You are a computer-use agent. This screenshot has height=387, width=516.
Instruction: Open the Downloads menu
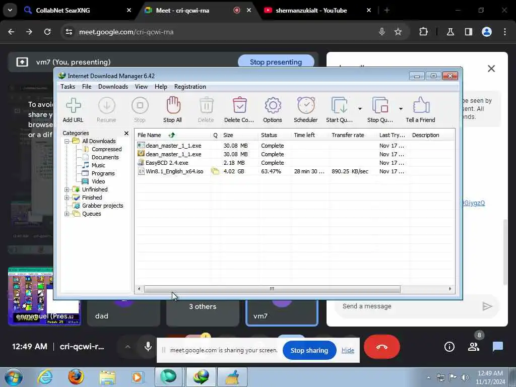coord(113,87)
